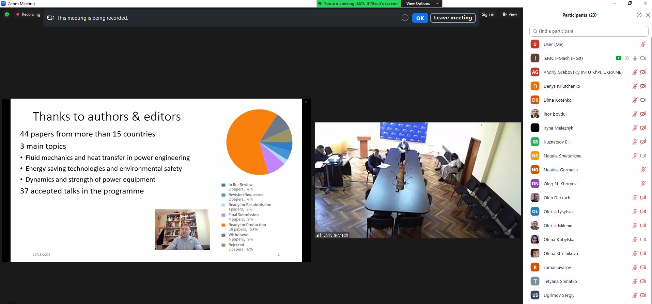Click Dima Kotenko's video camera icon
The height and width of the screenshot is (304, 652).
click(x=643, y=100)
